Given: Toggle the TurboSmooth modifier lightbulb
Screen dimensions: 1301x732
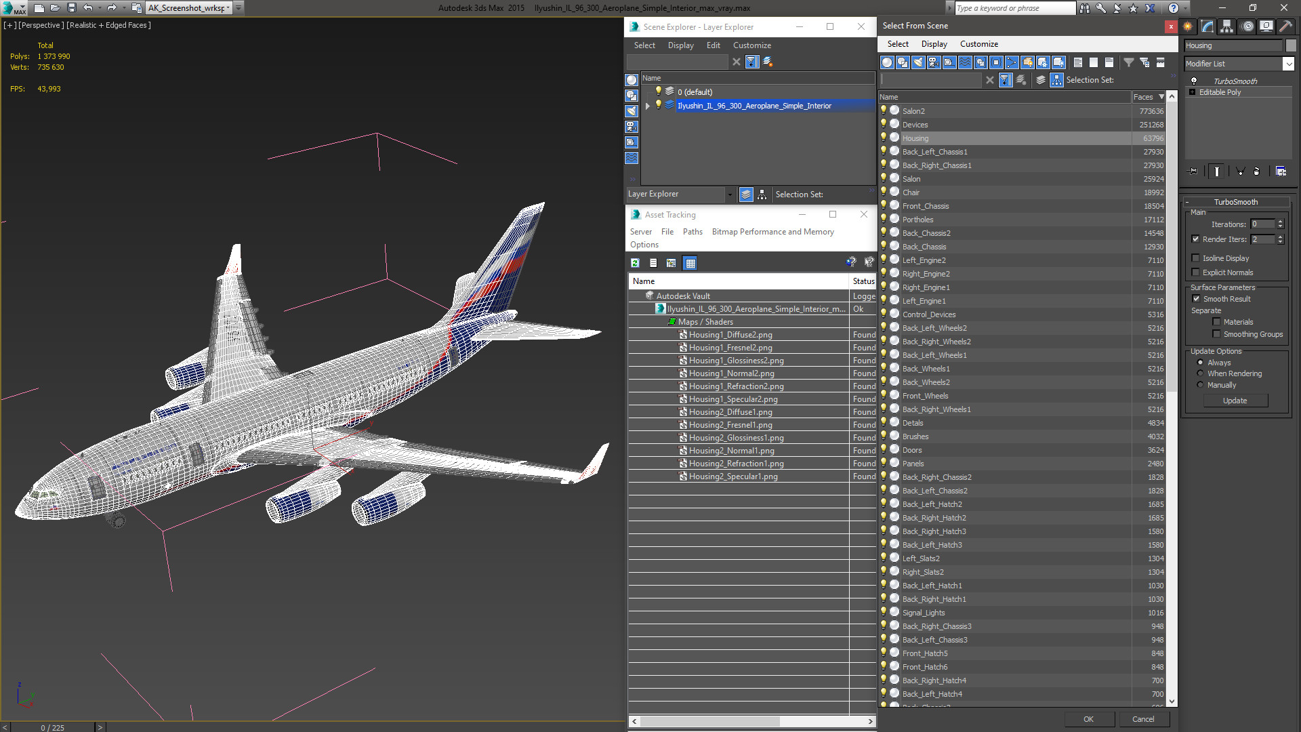Looking at the screenshot, I should point(1194,81).
